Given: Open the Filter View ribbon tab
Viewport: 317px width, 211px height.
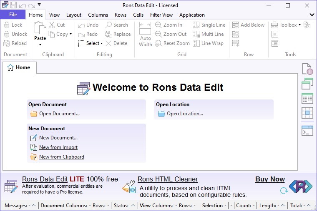Looking at the screenshot, I should pyautogui.click(x=161, y=15).
